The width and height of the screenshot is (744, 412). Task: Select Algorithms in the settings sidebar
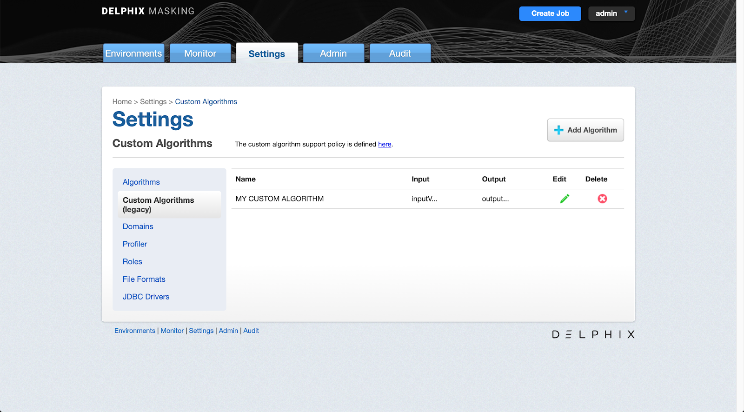tap(141, 182)
